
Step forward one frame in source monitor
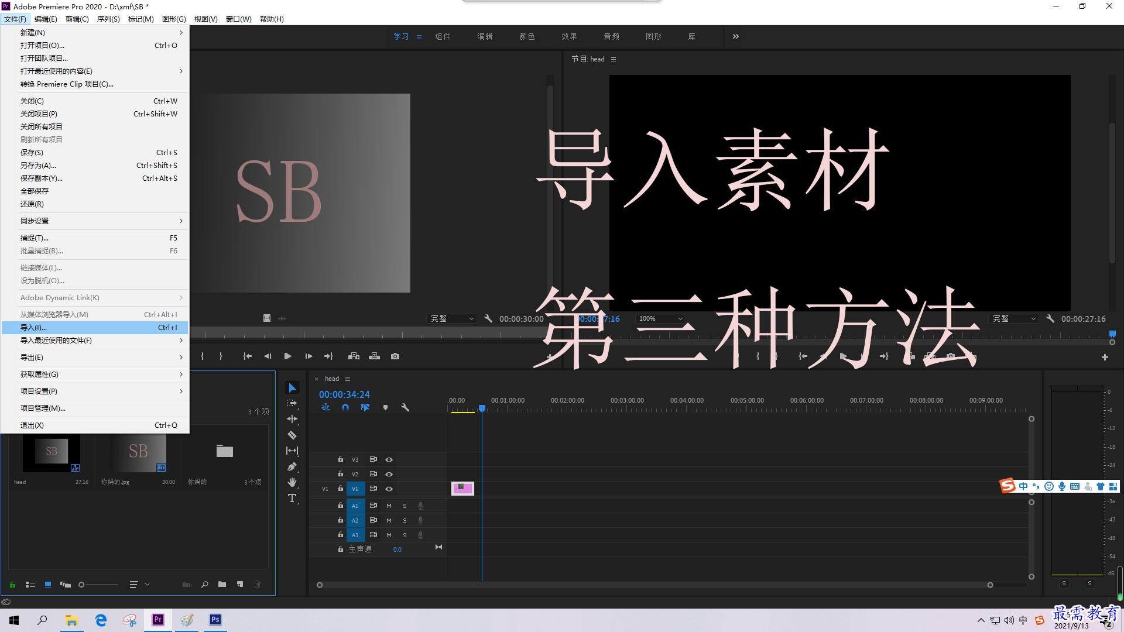click(x=309, y=356)
